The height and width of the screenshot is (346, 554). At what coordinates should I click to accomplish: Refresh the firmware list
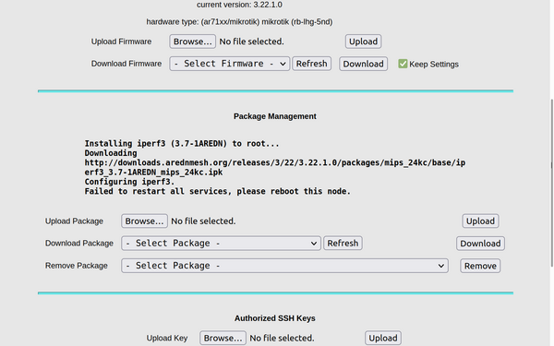pos(312,64)
